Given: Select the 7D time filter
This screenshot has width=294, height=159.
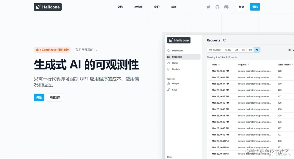Looking at the screenshot, I should (236, 50).
